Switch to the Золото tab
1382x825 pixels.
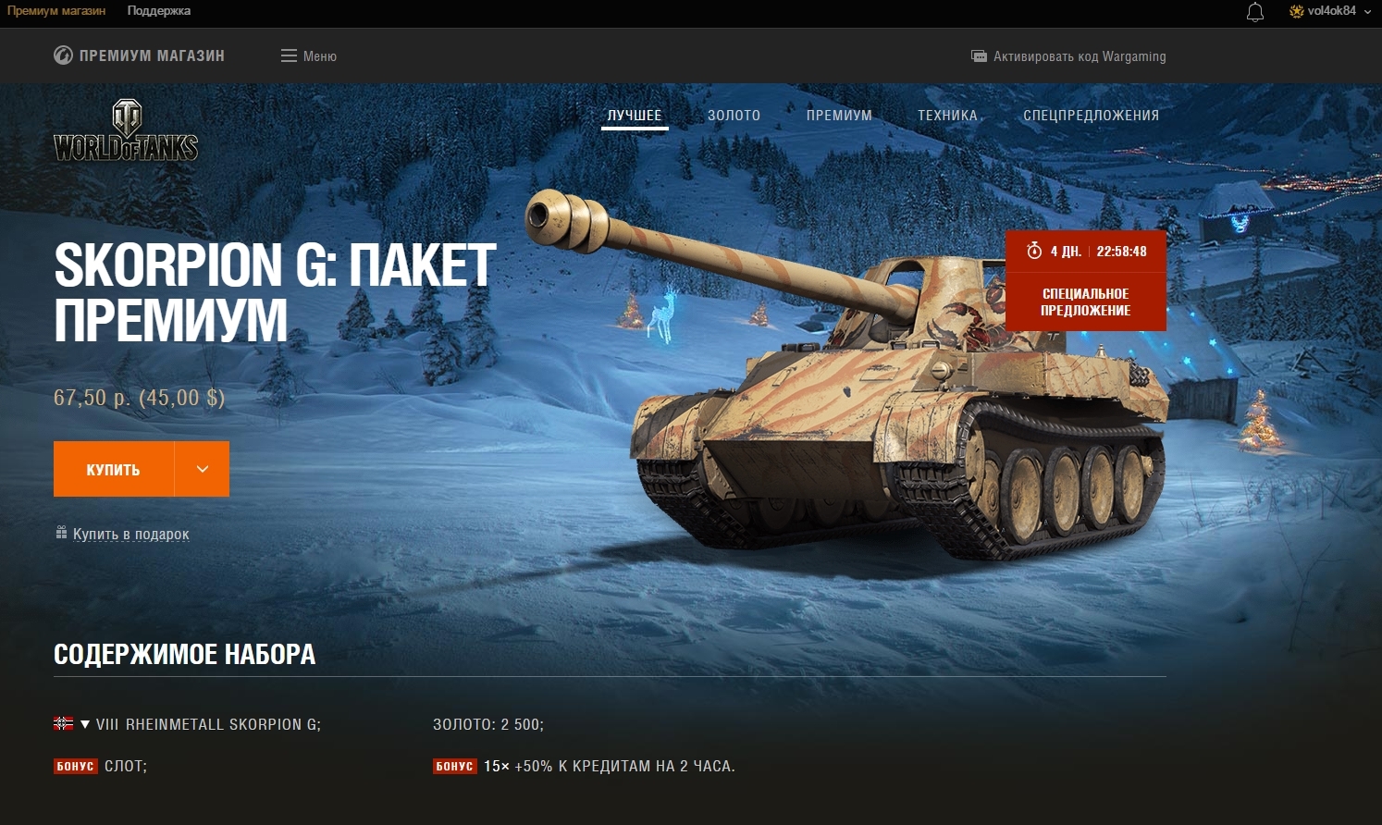(734, 116)
